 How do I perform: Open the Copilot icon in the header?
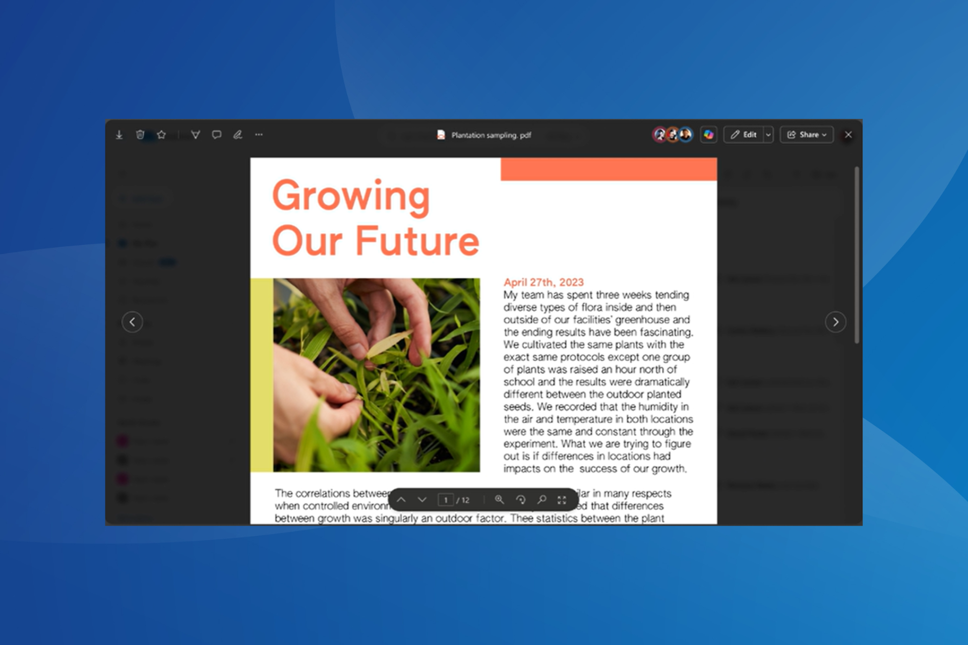[708, 135]
